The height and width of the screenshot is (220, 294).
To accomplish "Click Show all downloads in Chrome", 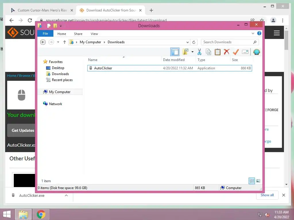I will point(267,195).
